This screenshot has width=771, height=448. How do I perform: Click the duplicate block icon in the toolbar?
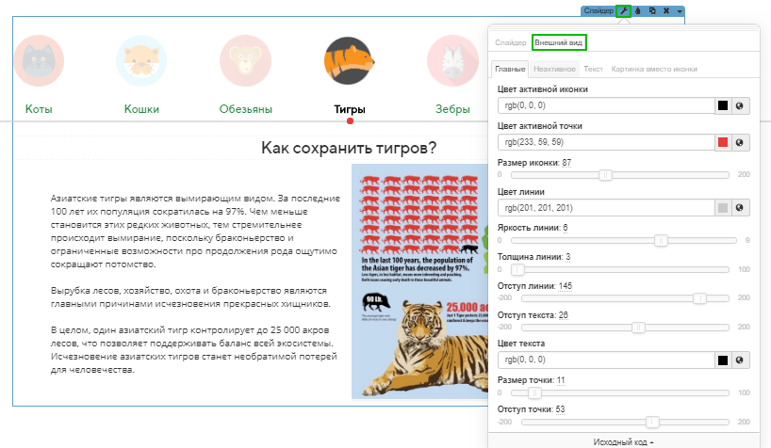click(652, 10)
